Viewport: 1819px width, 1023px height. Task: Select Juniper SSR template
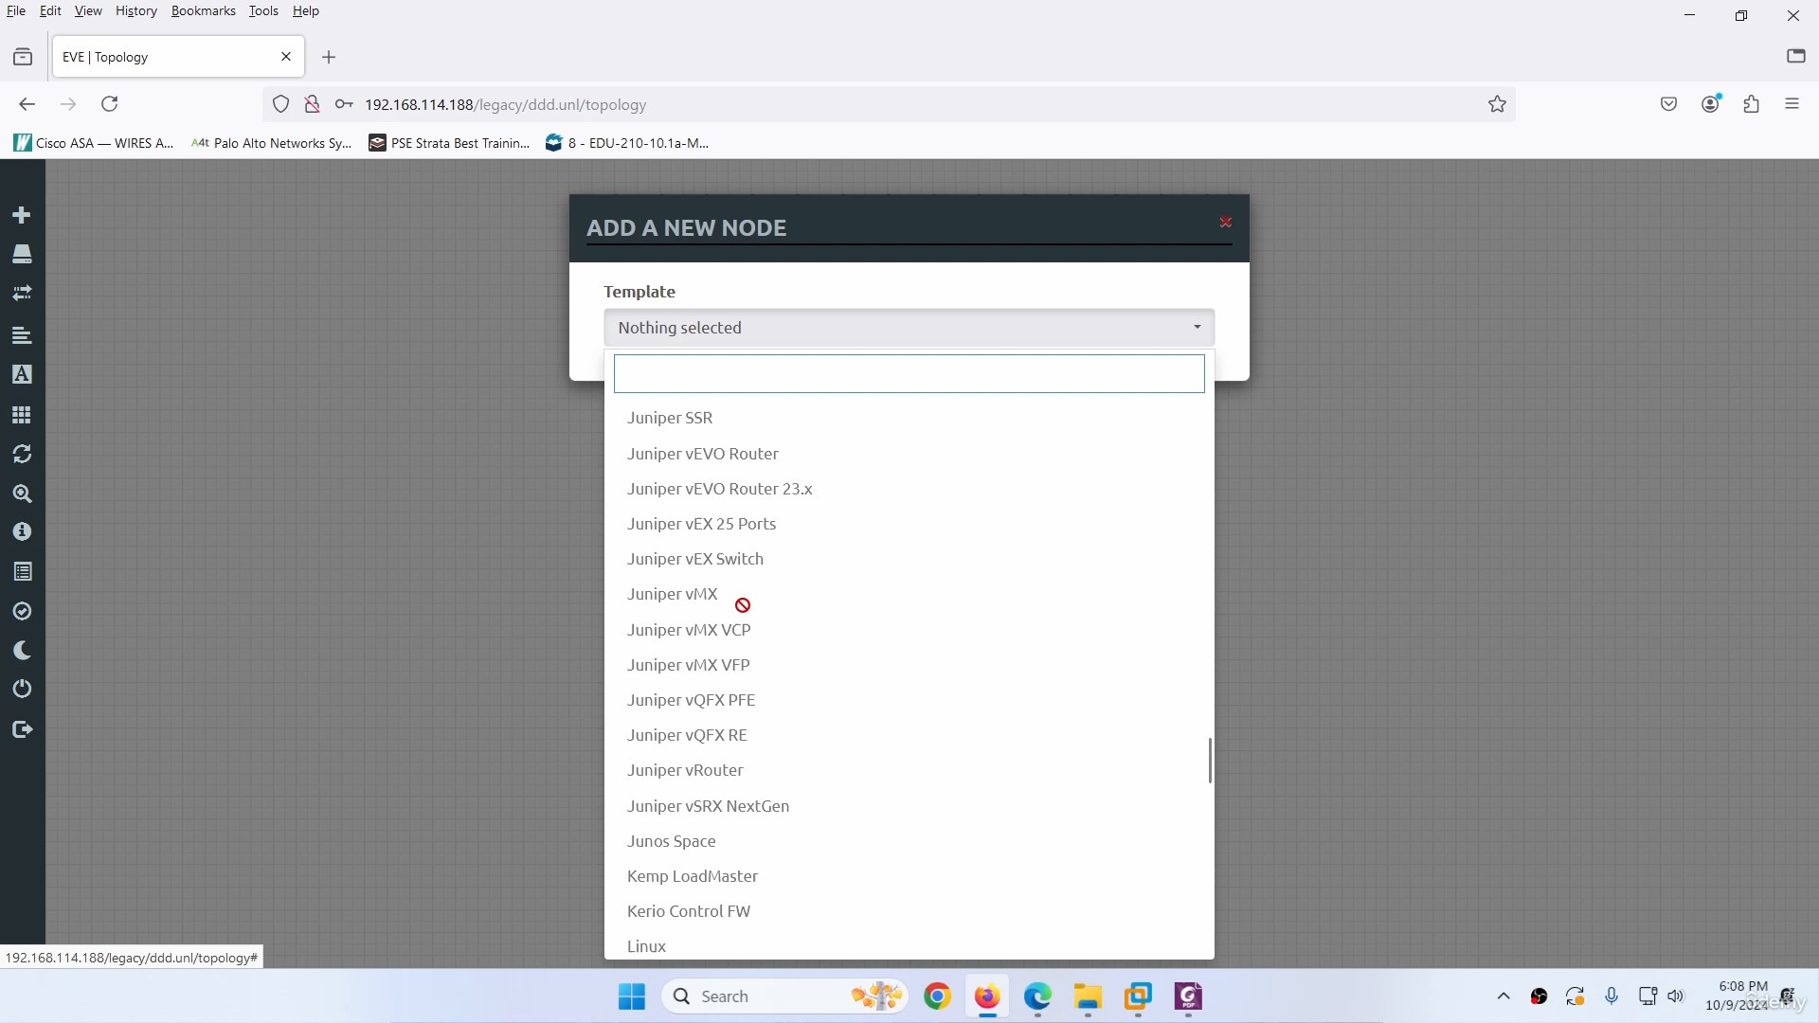909,418
